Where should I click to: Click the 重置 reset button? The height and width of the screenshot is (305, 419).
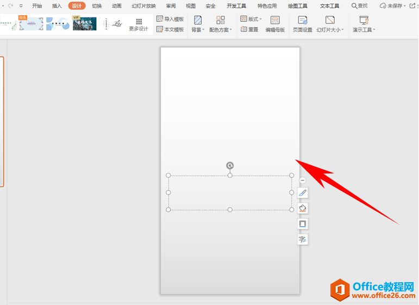250,29
